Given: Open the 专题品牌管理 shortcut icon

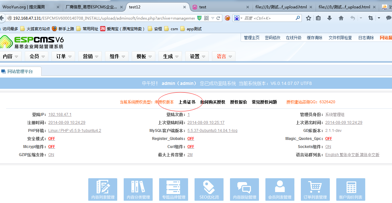Looking at the screenshot, I should point(174,189).
